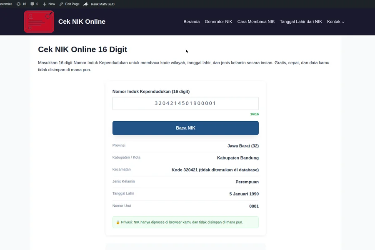Click the Jenis Kelamin label
Image resolution: width=375 pixels, height=250 pixels.
pos(124,181)
